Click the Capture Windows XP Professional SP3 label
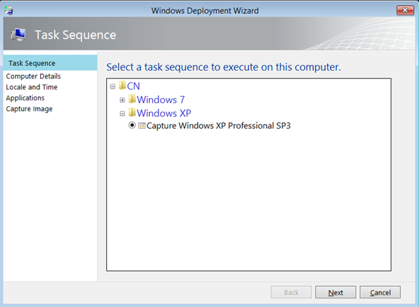Image resolution: width=419 pixels, height=307 pixels. 218,126
